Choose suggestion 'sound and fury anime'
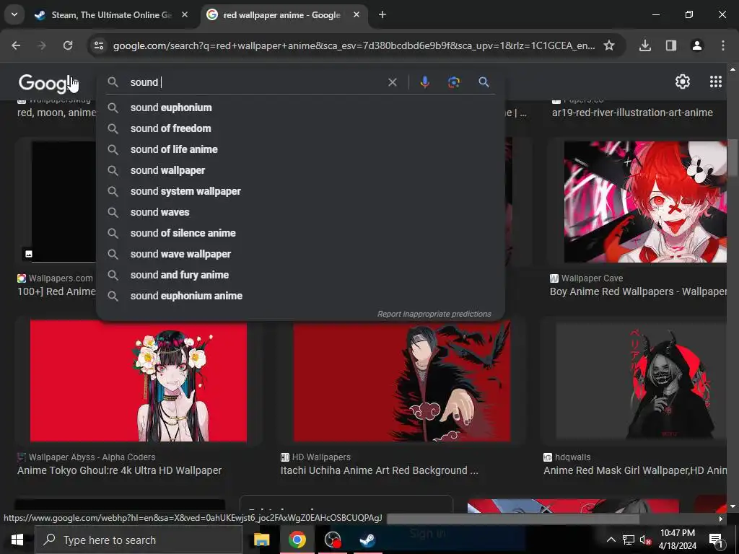 click(300, 275)
